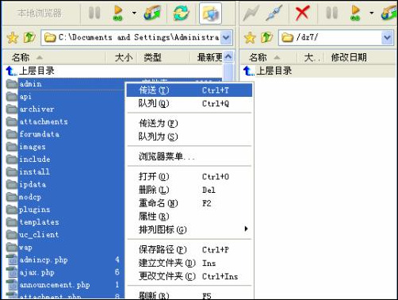The image size is (398, 300).
Task: Select the admincp.php file
Action: pos(44,260)
